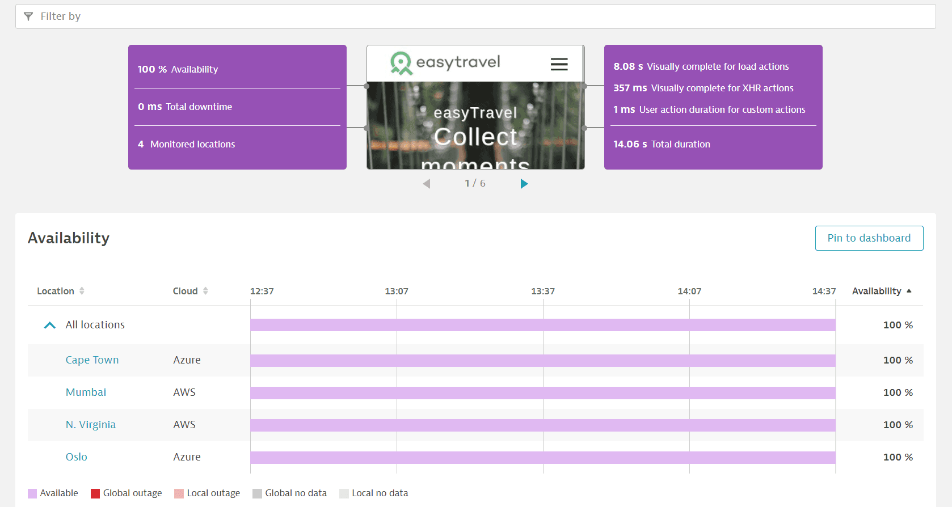Click Azure cloud cell in Oslo row

coord(187,457)
